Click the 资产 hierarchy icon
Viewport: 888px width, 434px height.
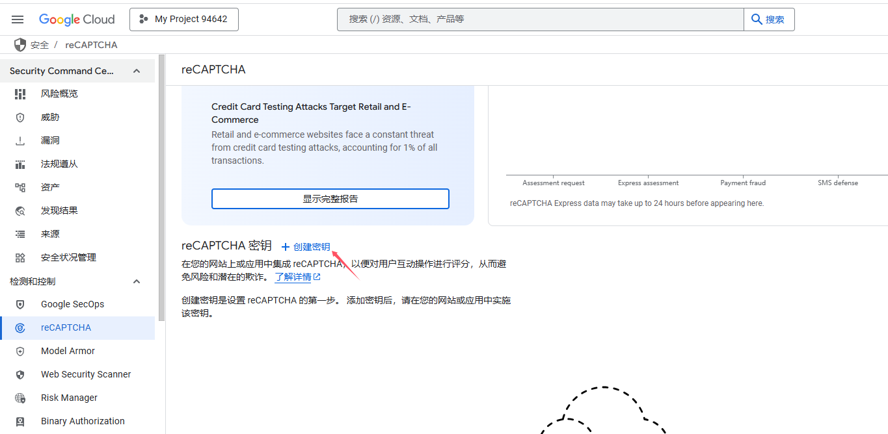click(x=20, y=187)
